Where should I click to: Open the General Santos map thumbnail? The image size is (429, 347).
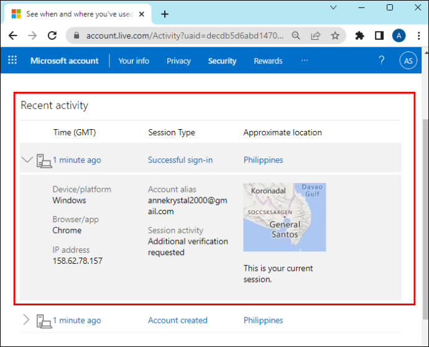coord(285,217)
